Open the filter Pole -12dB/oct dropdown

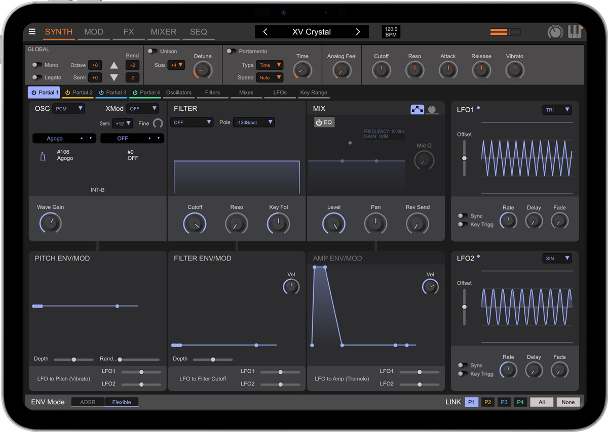pos(254,122)
